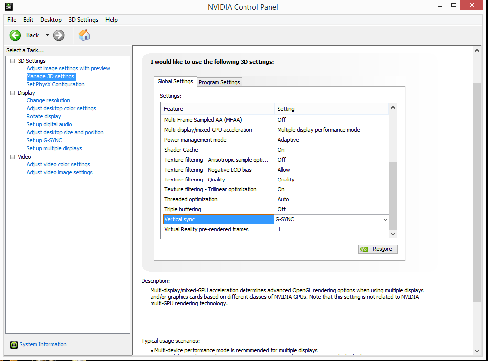Viewport: 488px width, 361px height.
Task: Select Set up G-SYNC task
Action: (x=44, y=140)
